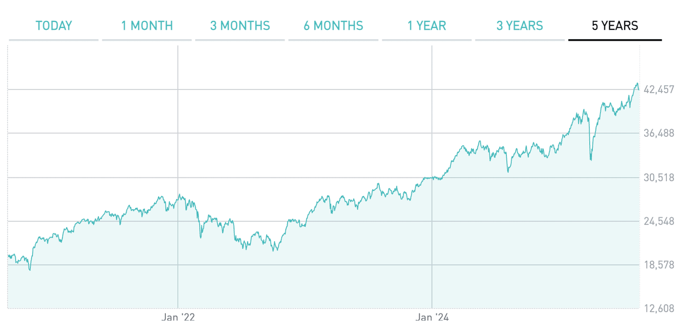Screen dimensions: 682x333
Task: Switch to the 3 YEARS range
Action: 520,26
